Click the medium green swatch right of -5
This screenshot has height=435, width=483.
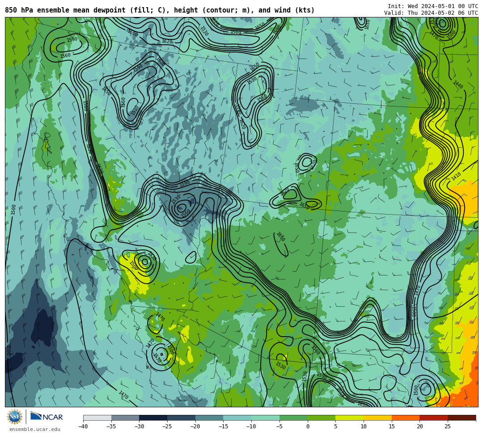pos(293,418)
